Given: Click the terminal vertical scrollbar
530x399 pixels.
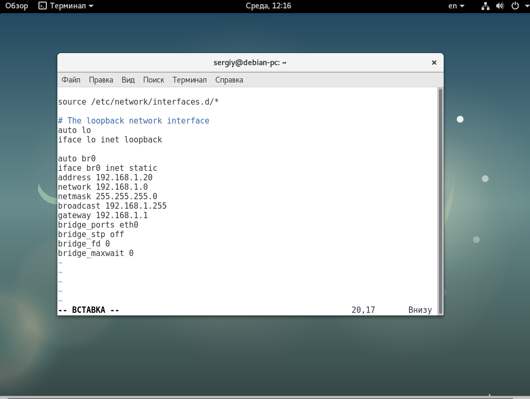Looking at the screenshot, I should 440,200.
